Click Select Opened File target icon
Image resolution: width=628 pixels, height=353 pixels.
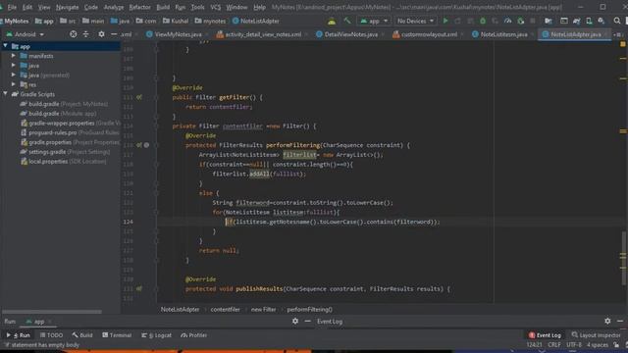73,34
